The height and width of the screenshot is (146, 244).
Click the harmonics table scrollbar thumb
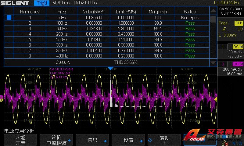pos(213,19)
